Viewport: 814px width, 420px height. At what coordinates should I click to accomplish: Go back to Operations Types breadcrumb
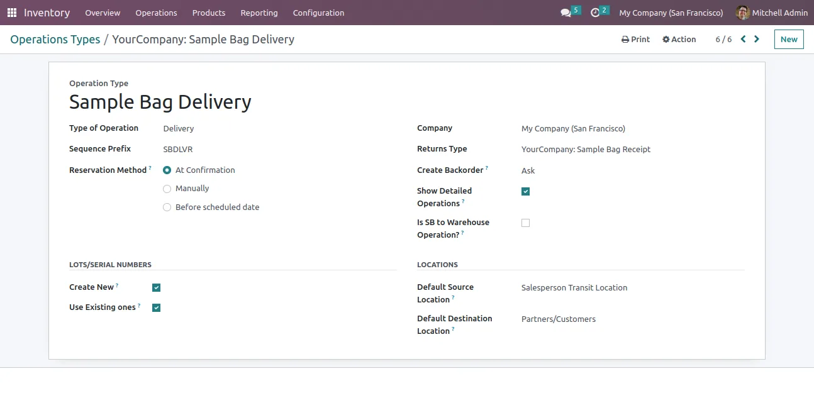(x=55, y=39)
